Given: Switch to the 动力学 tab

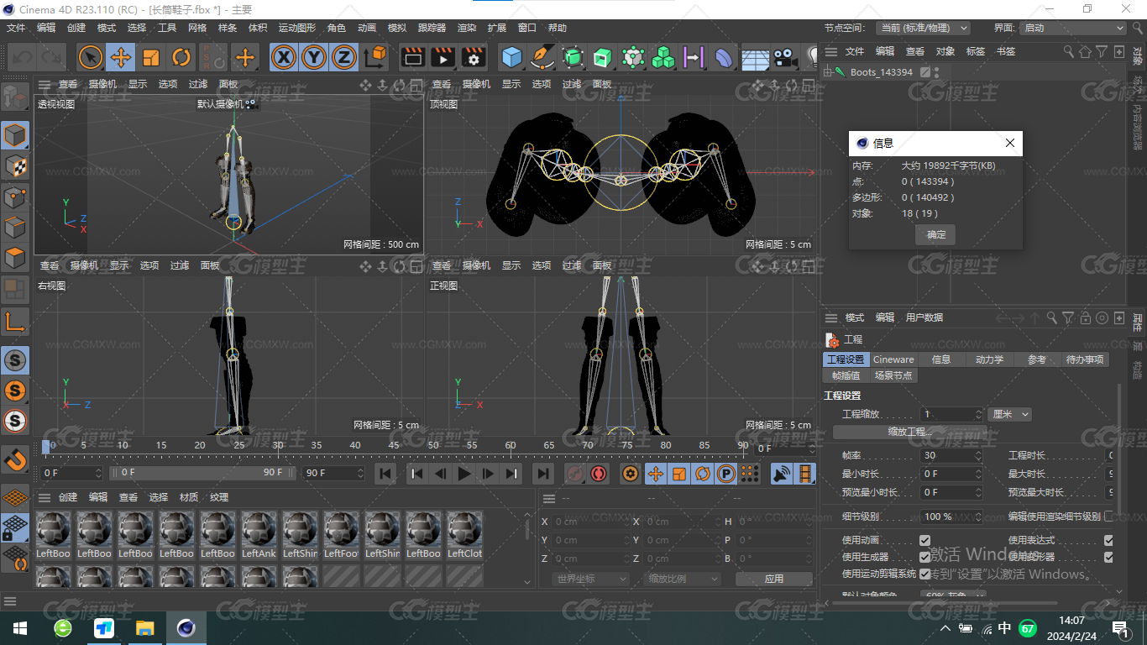Looking at the screenshot, I should [989, 359].
